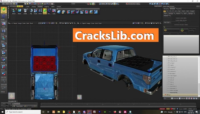The width and height of the screenshot is (200, 114).
Task: Click the Track Editor button
Action: click(x=19, y=106)
